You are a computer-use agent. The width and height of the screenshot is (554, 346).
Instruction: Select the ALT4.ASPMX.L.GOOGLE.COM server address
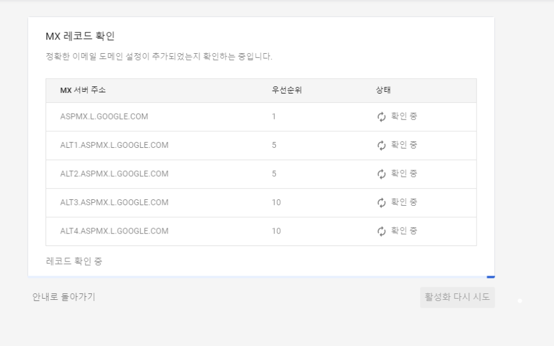(114, 231)
